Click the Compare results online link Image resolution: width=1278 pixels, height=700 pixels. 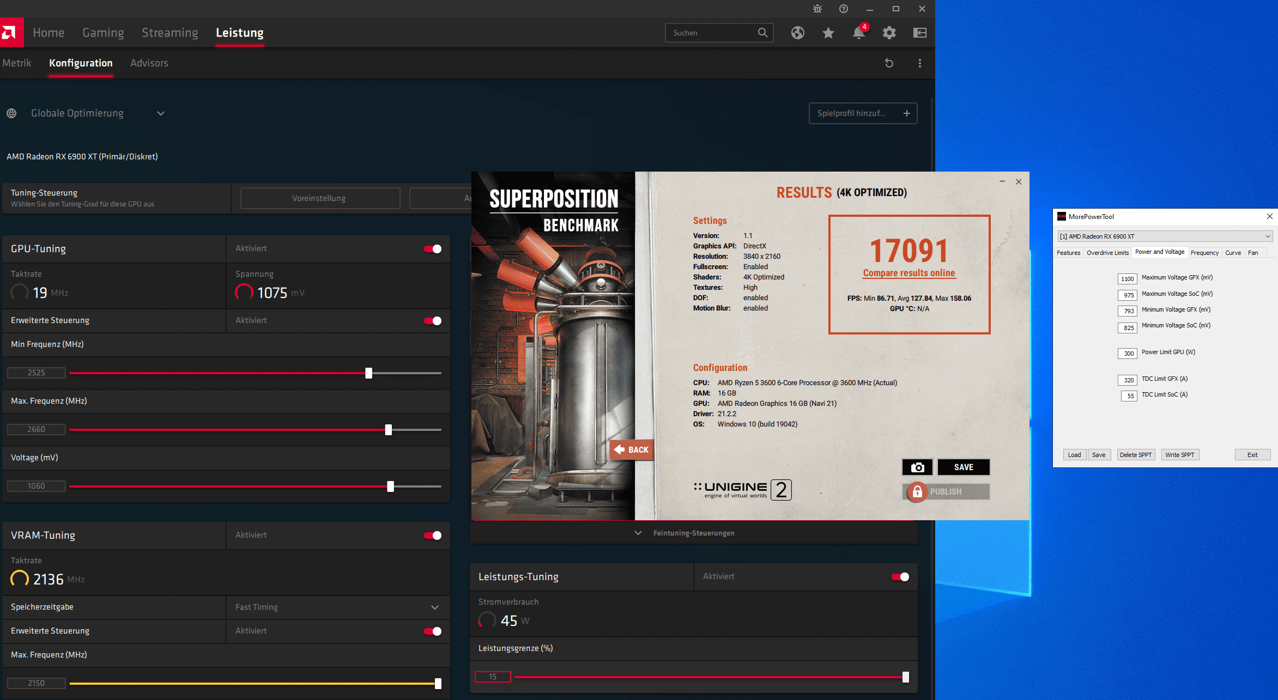click(x=908, y=273)
